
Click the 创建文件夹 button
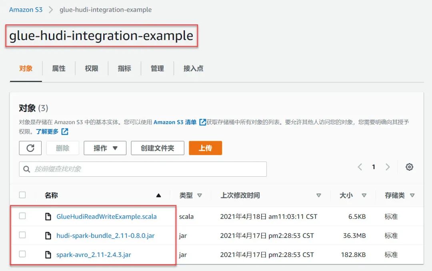(158, 148)
